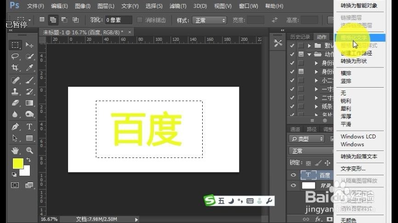398x223 pixels.
Task: Select the Gradient tool
Action: point(29,103)
